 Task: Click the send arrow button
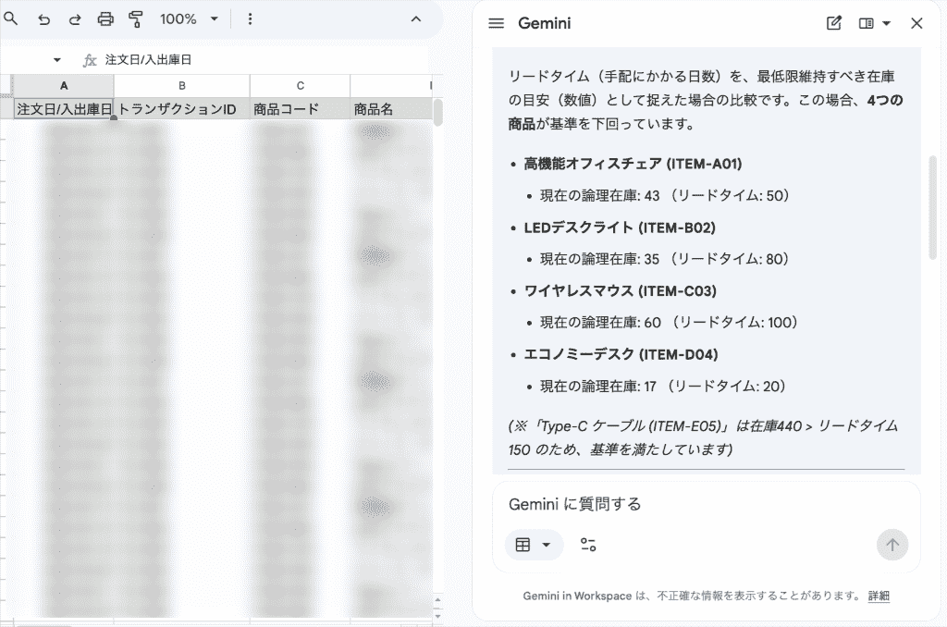point(892,545)
